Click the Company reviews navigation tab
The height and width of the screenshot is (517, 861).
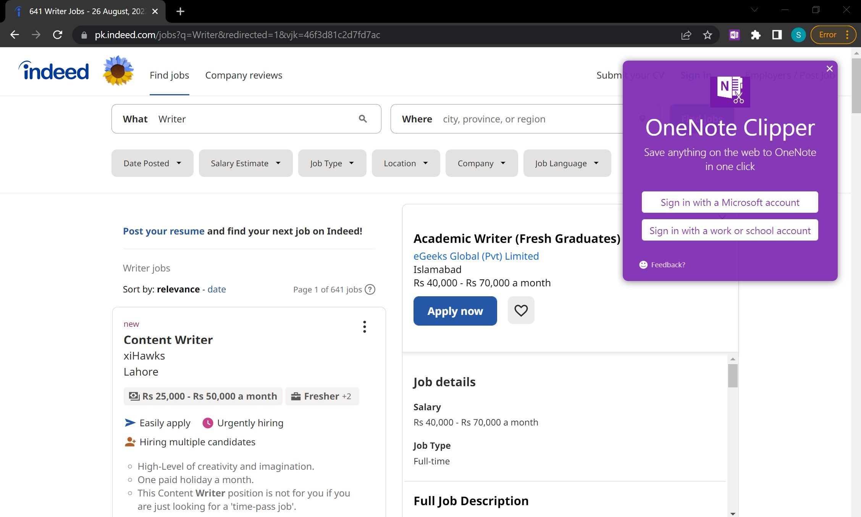(x=244, y=75)
